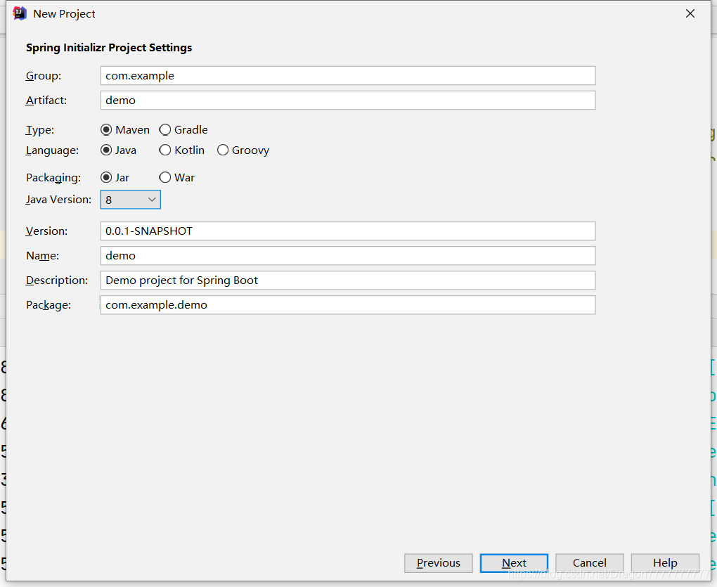This screenshot has width=717, height=587.
Task: Edit the Version field 0.0.1-SNAPSHOT
Action: pos(348,231)
